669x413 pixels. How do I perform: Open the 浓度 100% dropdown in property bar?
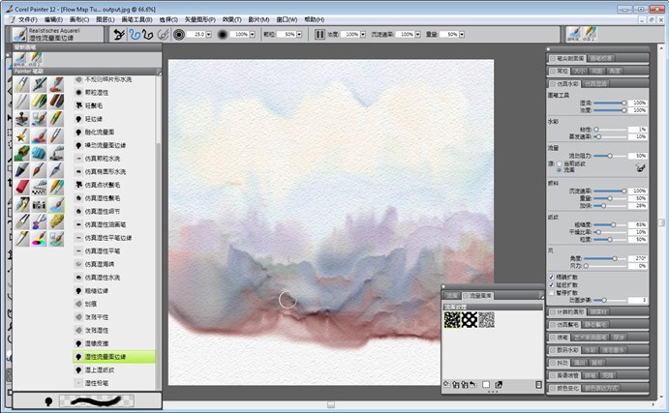[x=363, y=35]
